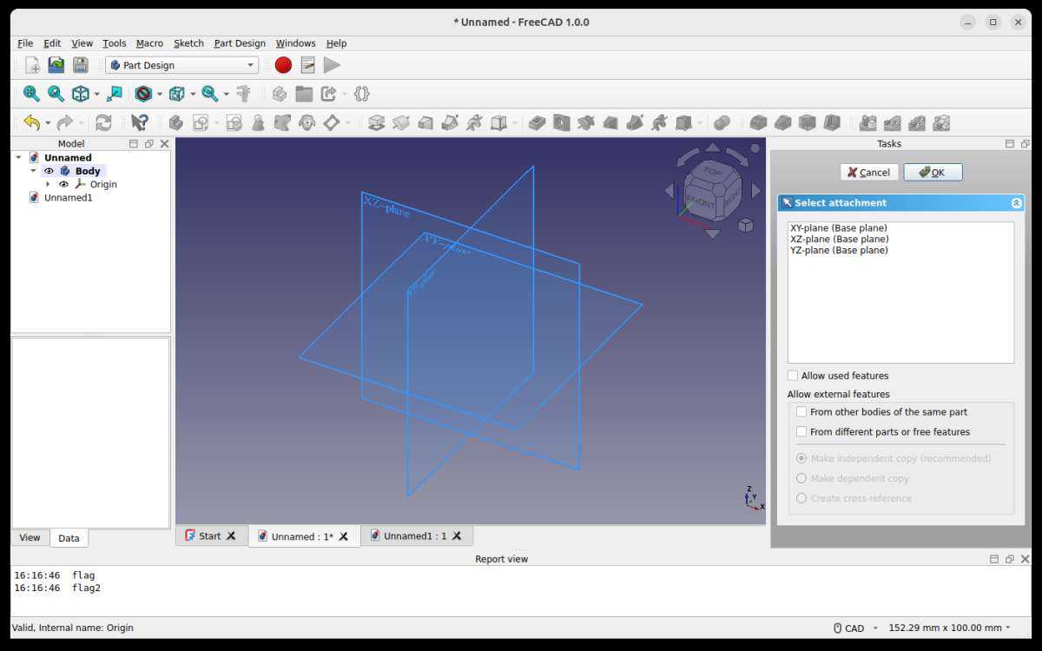Click the small isometric cube under the navigation cube
Viewport: 1042px width, 651px height.
[745, 226]
